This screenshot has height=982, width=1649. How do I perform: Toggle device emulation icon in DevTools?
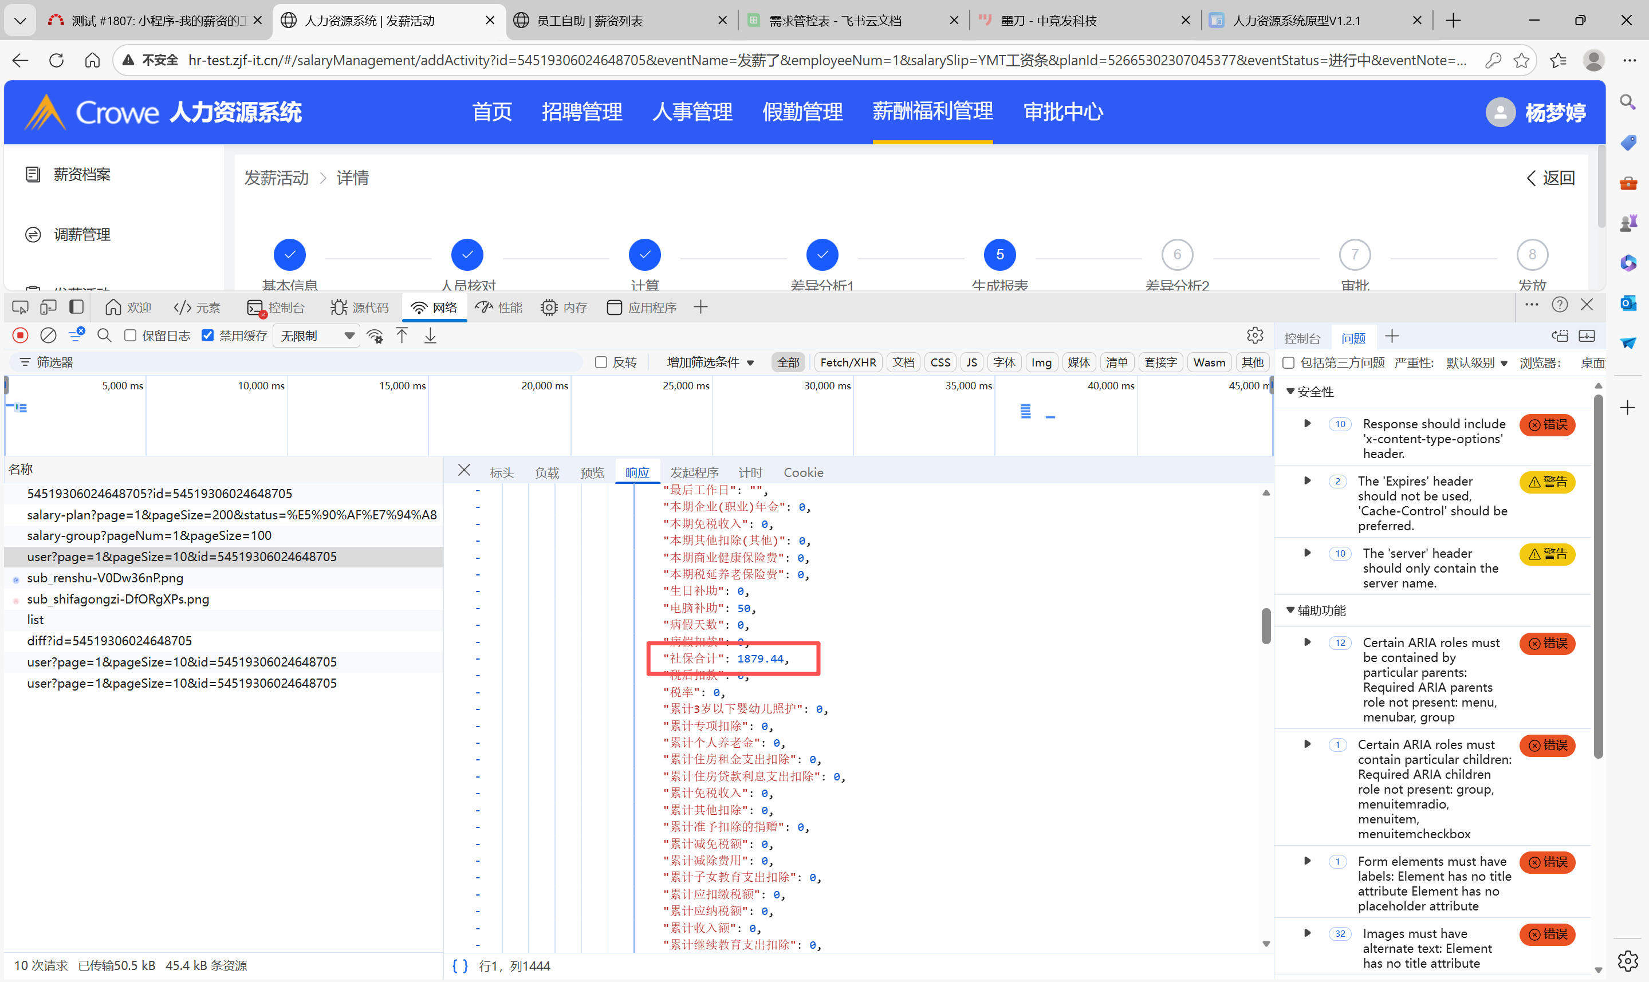click(x=48, y=307)
